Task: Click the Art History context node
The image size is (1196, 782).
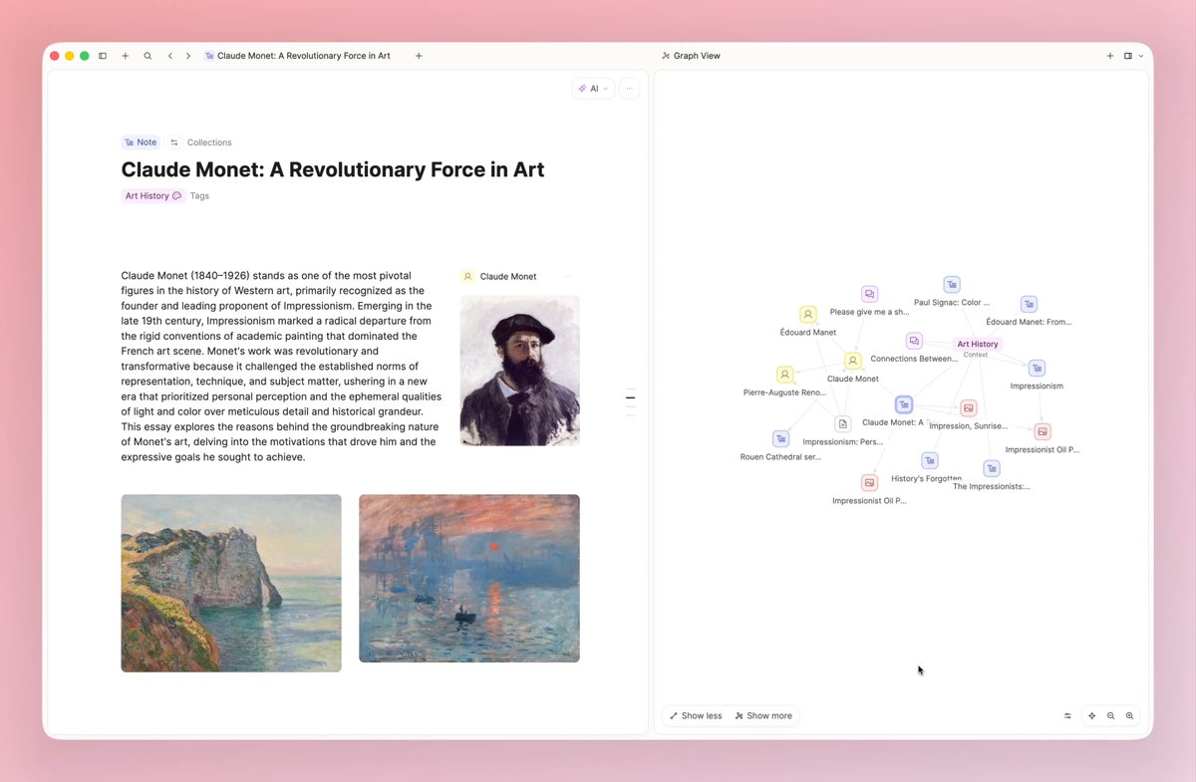Action: (x=978, y=344)
